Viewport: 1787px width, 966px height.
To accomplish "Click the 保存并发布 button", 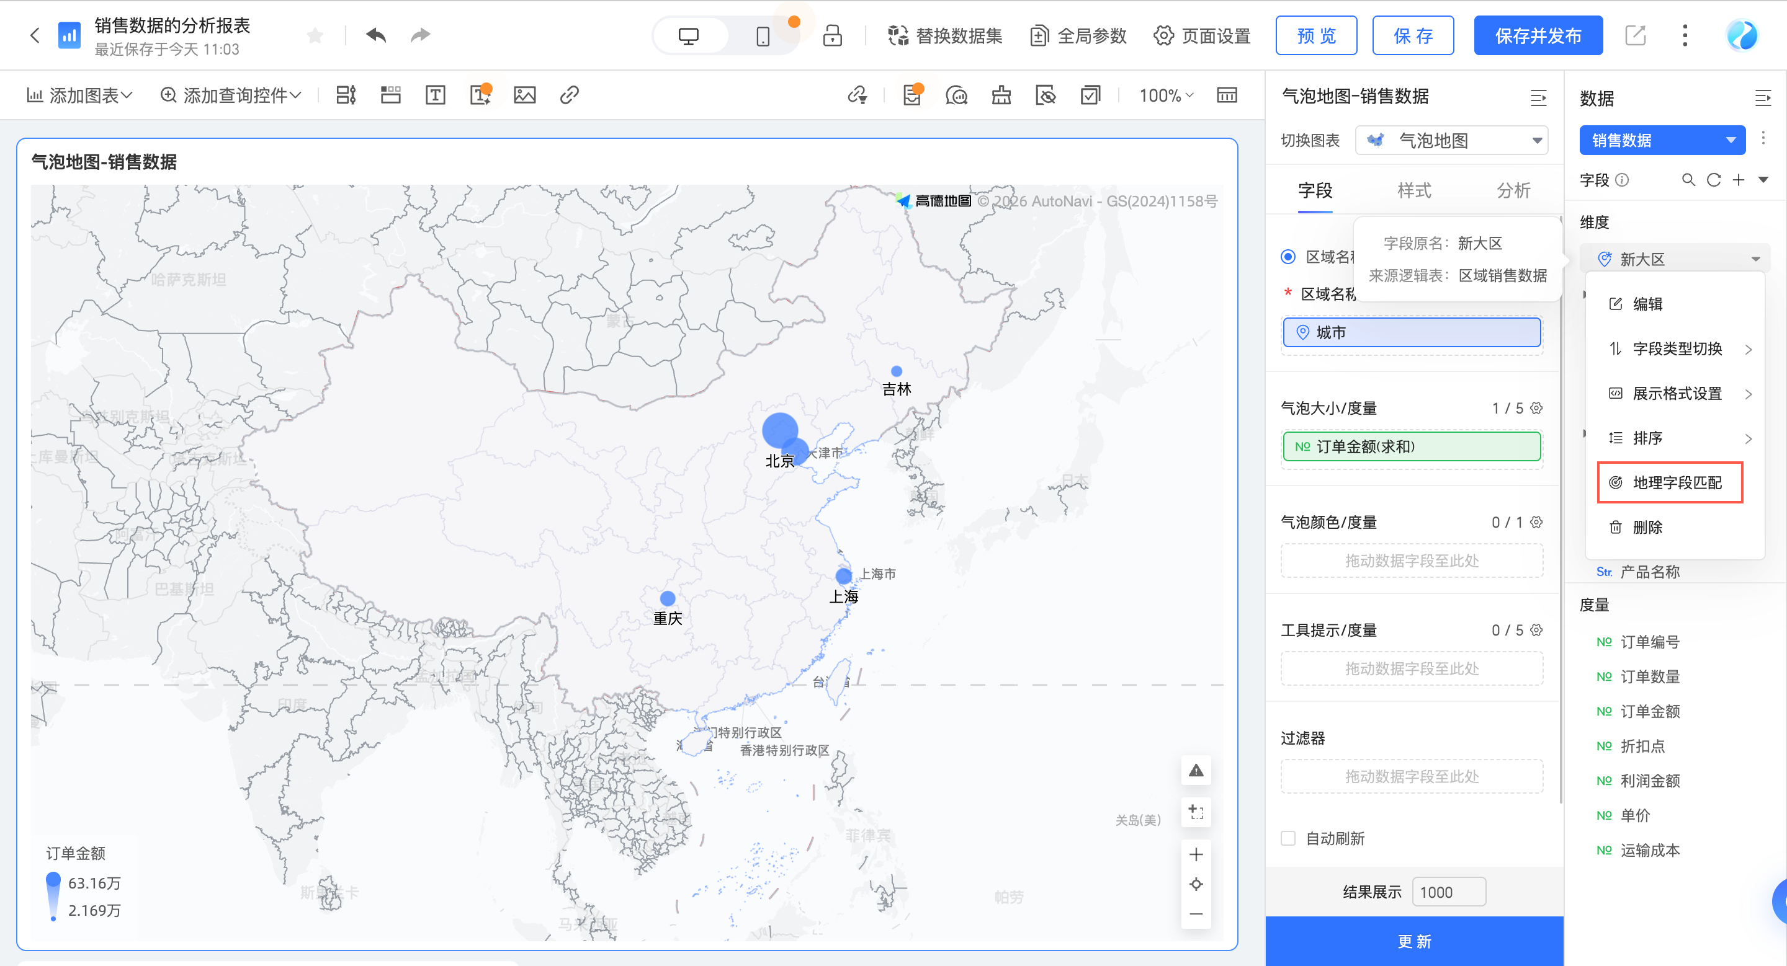I will [1538, 36].
